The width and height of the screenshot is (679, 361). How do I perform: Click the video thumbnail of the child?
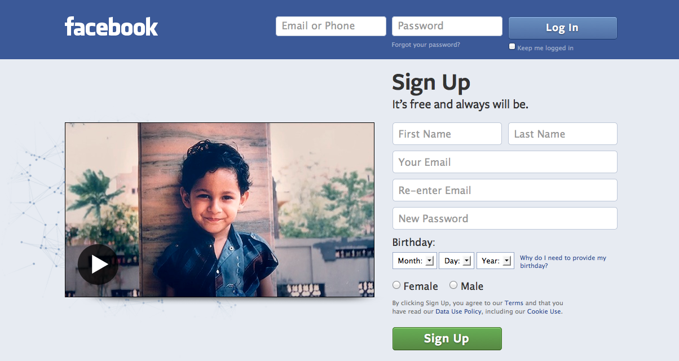pos(219,210)
